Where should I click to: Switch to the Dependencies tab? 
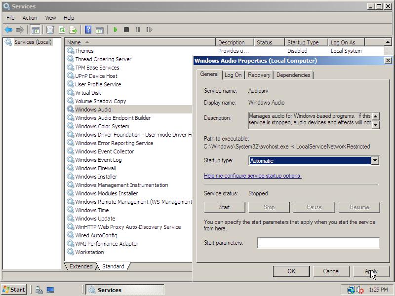point(293,75)
